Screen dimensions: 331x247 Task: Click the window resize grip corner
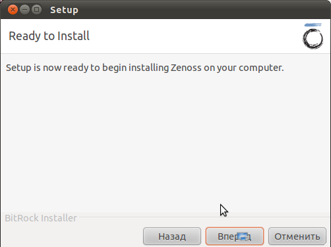point(328,245)
